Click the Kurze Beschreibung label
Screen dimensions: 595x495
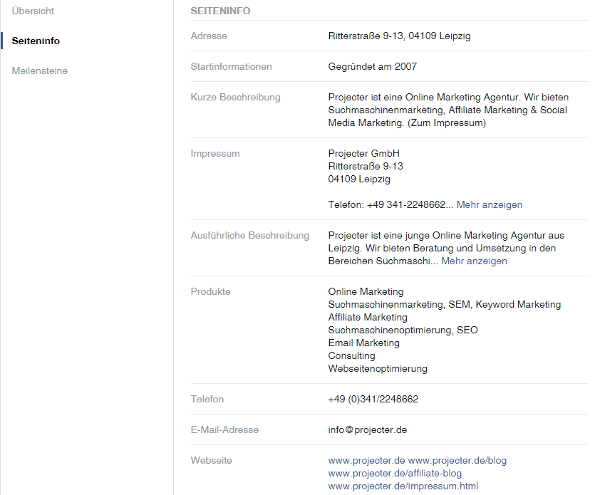point(235,98)
